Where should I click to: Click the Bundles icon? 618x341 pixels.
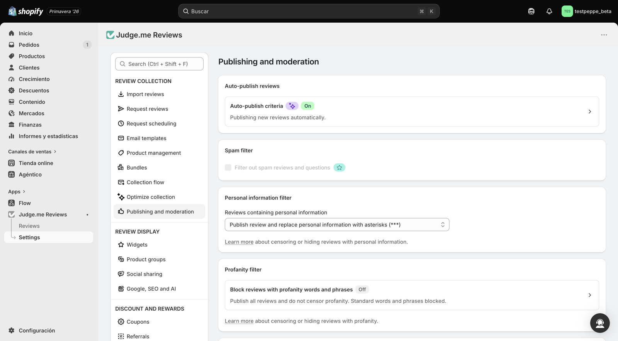click(121, 168)
